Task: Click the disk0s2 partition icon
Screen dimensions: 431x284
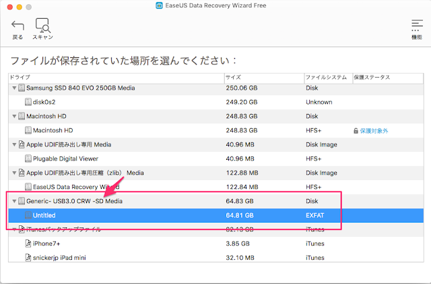Action: 28,102
